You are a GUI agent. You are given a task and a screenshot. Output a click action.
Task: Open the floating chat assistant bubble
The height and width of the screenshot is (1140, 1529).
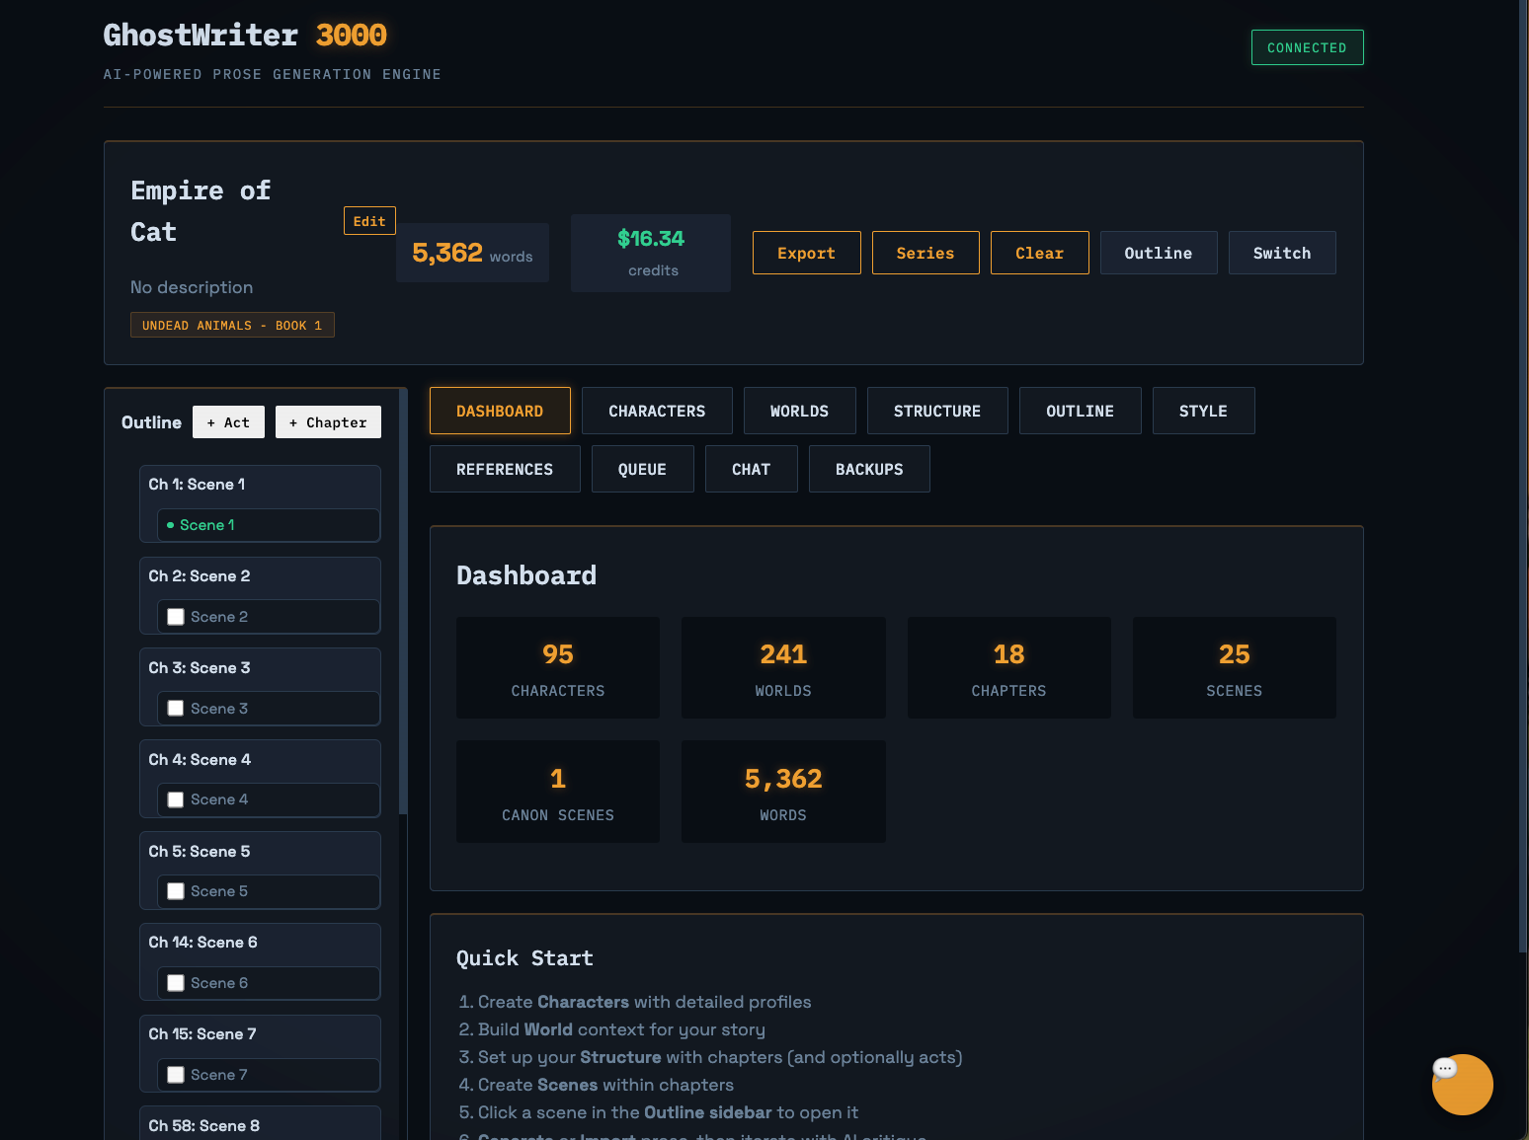pos(1463,1085)
